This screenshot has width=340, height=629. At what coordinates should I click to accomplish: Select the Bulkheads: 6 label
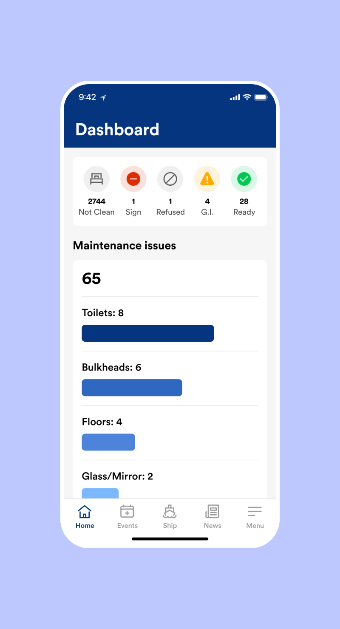click(x=111, y=368)
